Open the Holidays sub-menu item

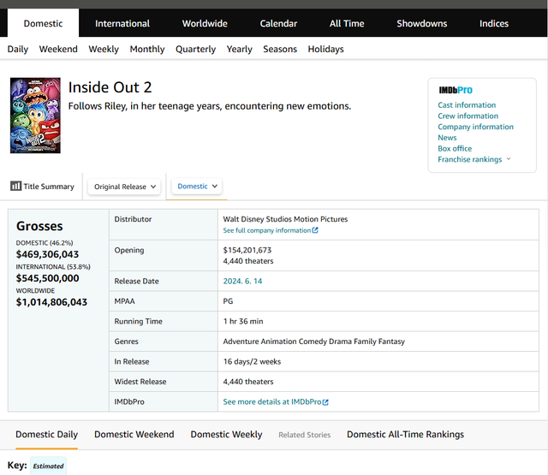pyautogui.click(x=325, y=50)
